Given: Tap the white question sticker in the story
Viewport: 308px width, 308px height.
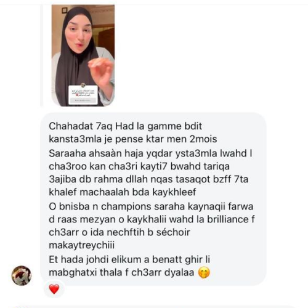Looking at the screenshot, I should (x=83, y=95).
